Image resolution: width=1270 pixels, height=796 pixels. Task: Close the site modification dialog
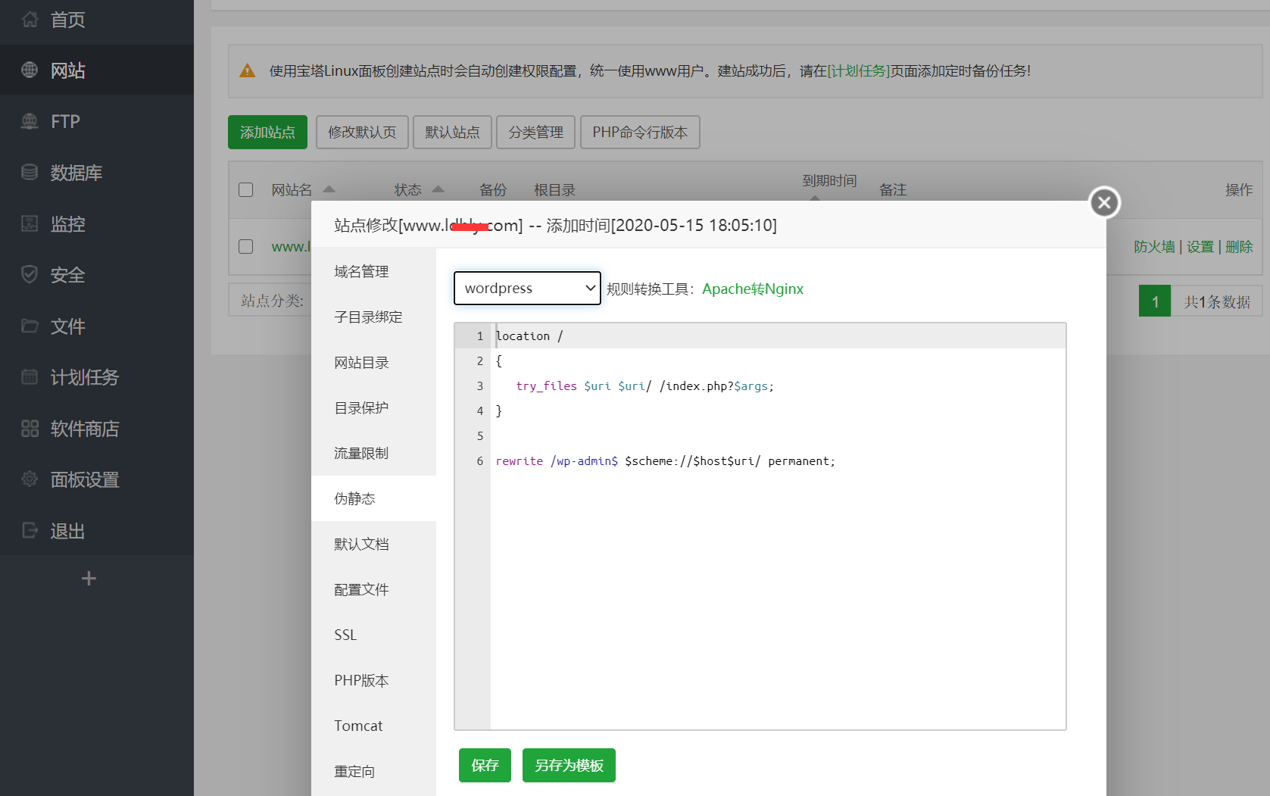(x=1104, y=202)
